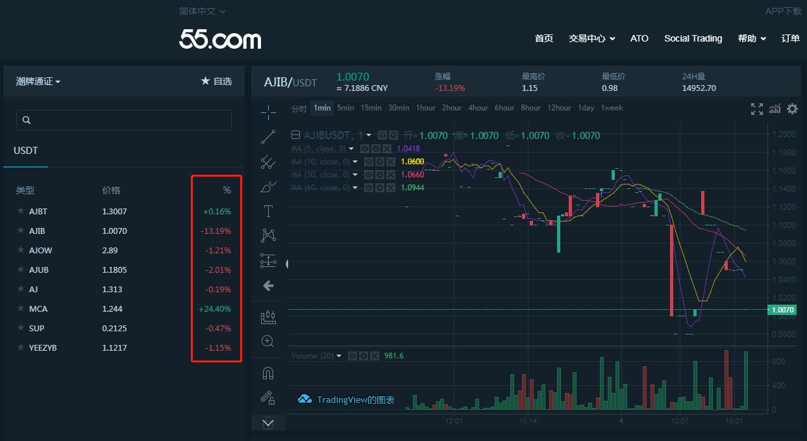Open the MA (5, close, 0) dropdown
Screen dimensions: 807x441
point(351,148)
